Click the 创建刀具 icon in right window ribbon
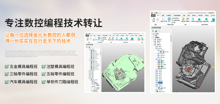This screenshot has width=220, height=104. 183,19
